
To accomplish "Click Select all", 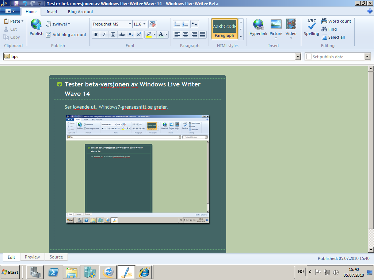I will 333,37.
